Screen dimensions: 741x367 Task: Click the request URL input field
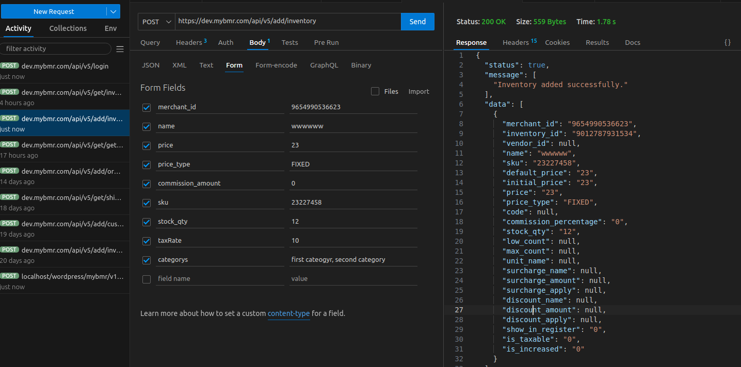pos(287,21)
